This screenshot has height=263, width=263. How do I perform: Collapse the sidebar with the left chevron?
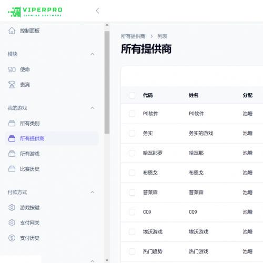tap(97, 11)
